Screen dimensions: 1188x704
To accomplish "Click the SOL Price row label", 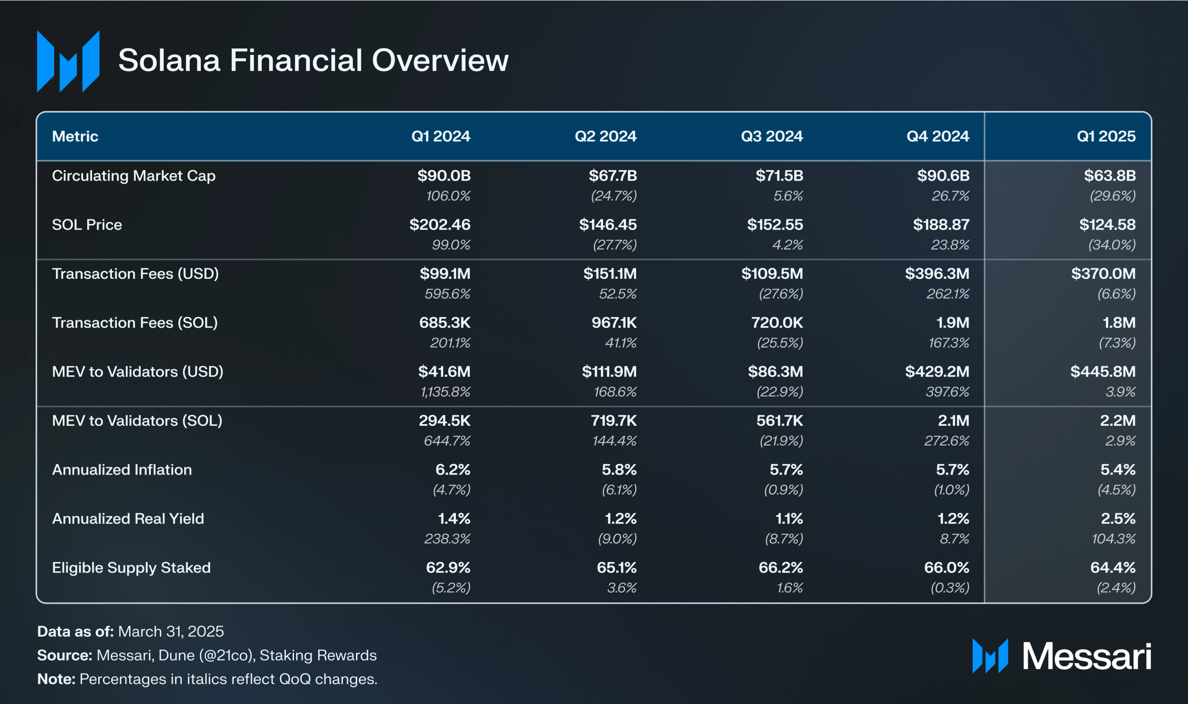I will pos(87,225).
